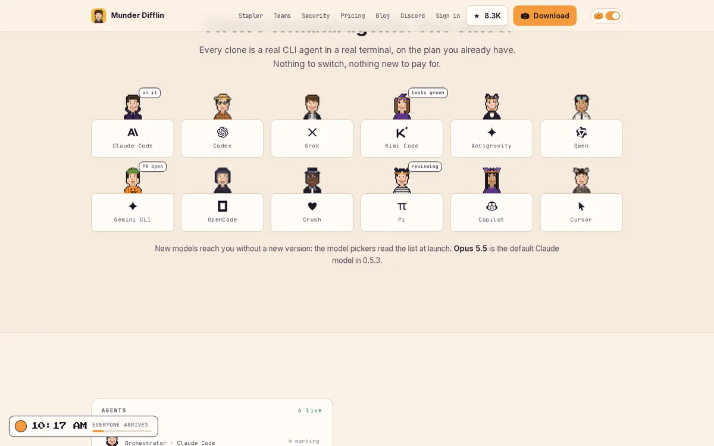The image size is (714, 446).
Task: Open the Kimi Code card
Action: (x=402, y=139)
